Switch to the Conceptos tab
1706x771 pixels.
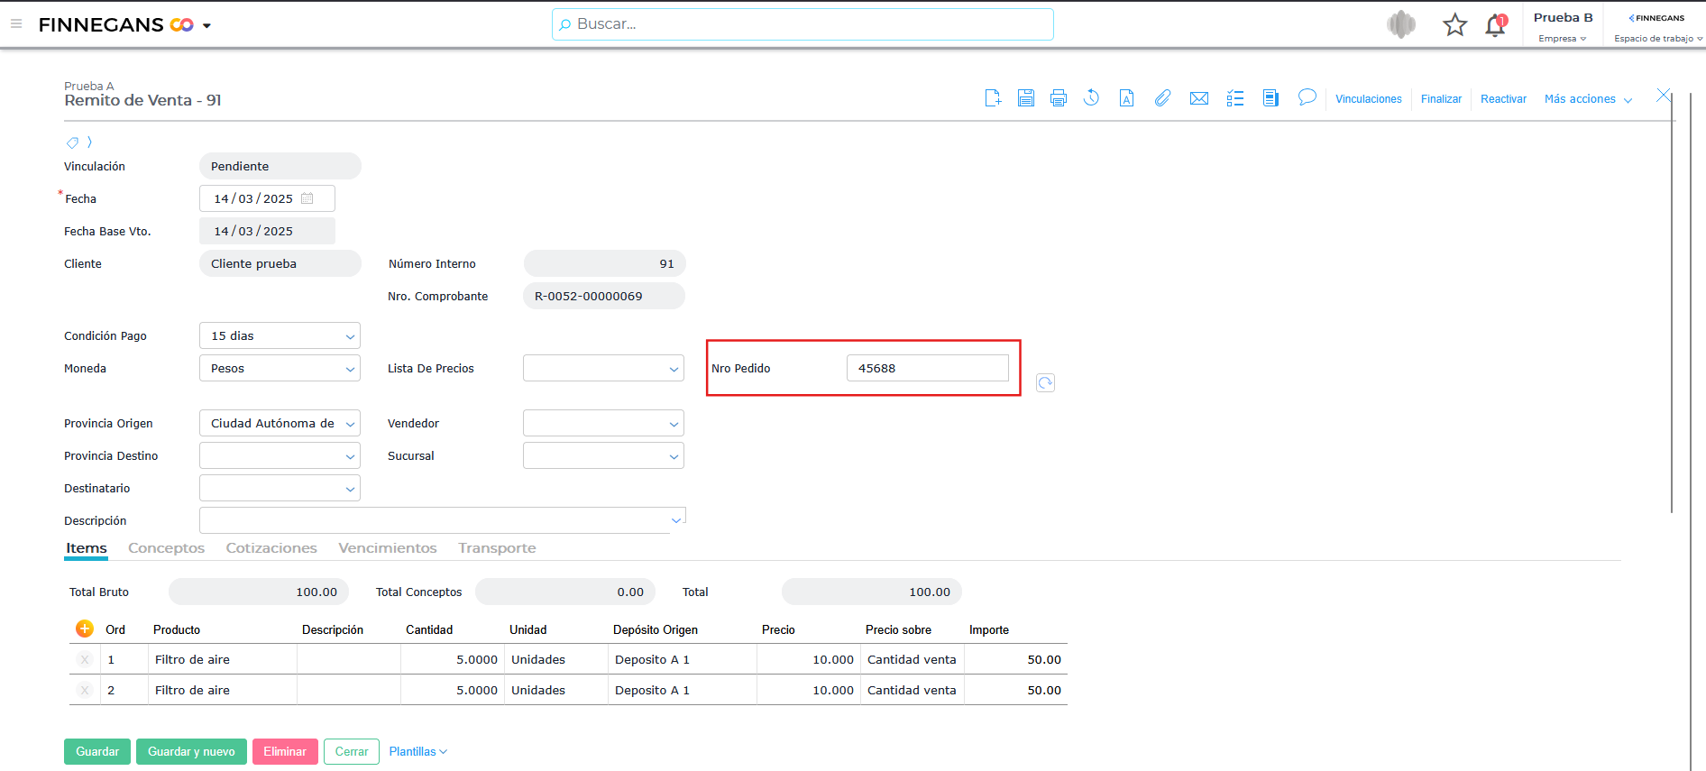click(166, 548)
